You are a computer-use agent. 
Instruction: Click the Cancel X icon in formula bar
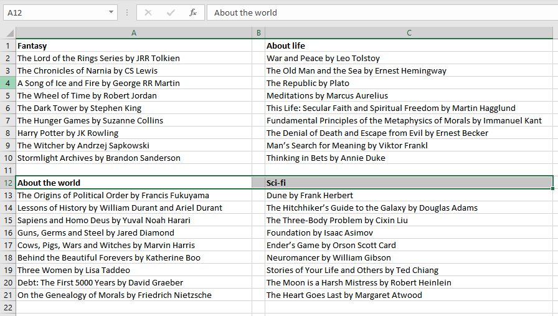[148, 12]
